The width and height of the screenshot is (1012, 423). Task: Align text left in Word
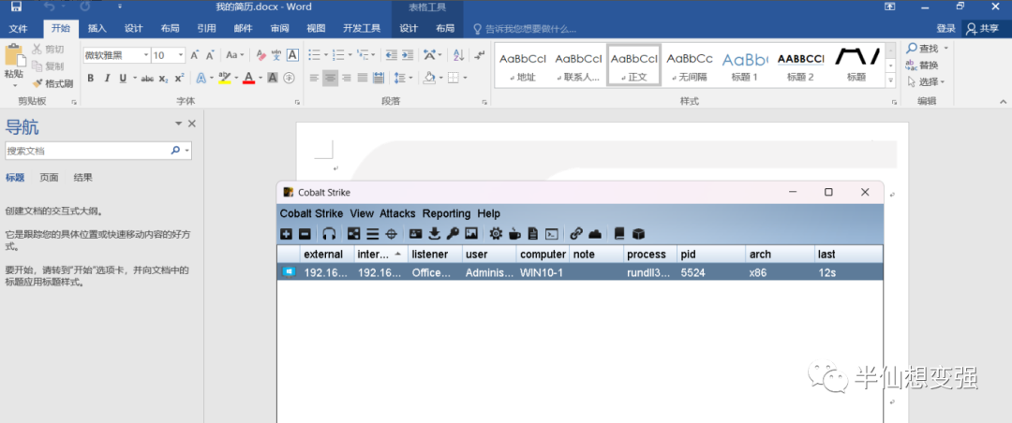(314, 78)
